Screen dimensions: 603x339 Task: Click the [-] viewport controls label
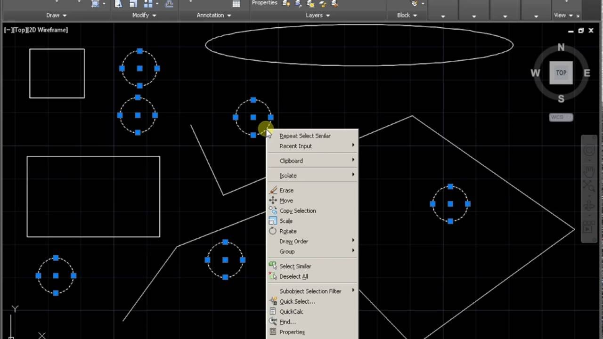8,30
